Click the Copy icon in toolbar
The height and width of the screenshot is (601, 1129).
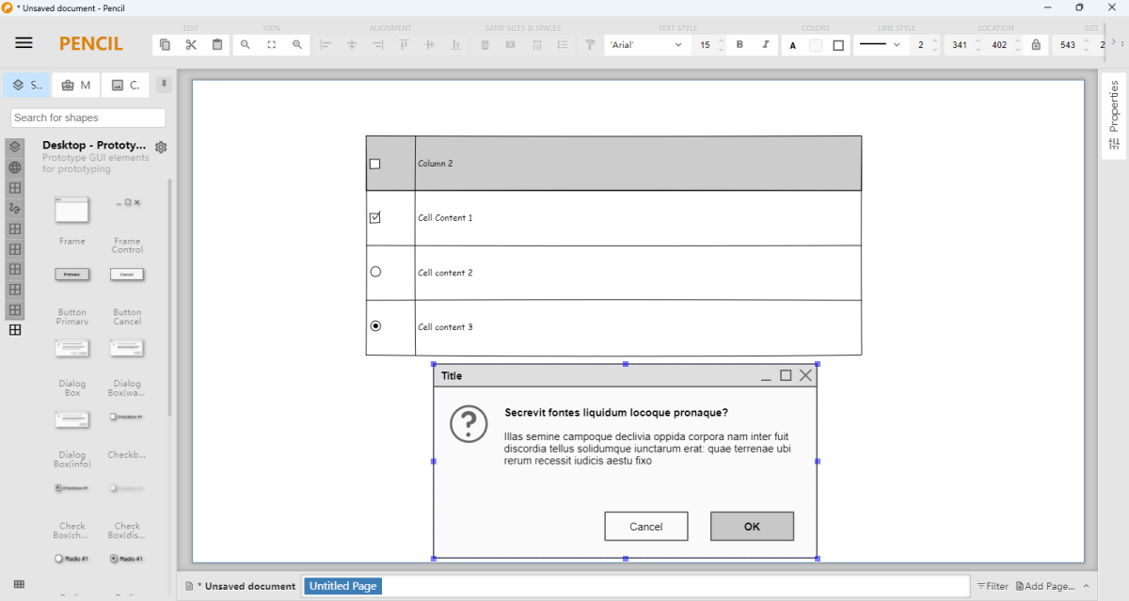click(x=166, y=44)
